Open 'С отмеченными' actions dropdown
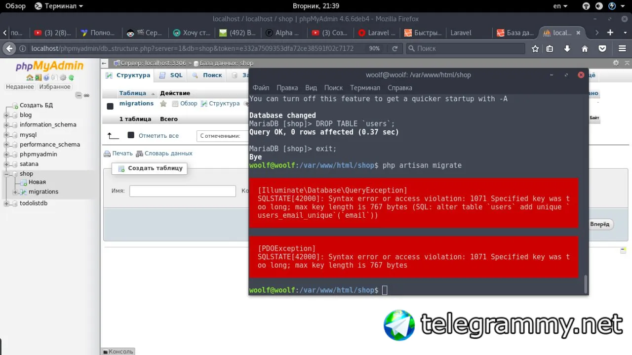 [x=222, y=136]
